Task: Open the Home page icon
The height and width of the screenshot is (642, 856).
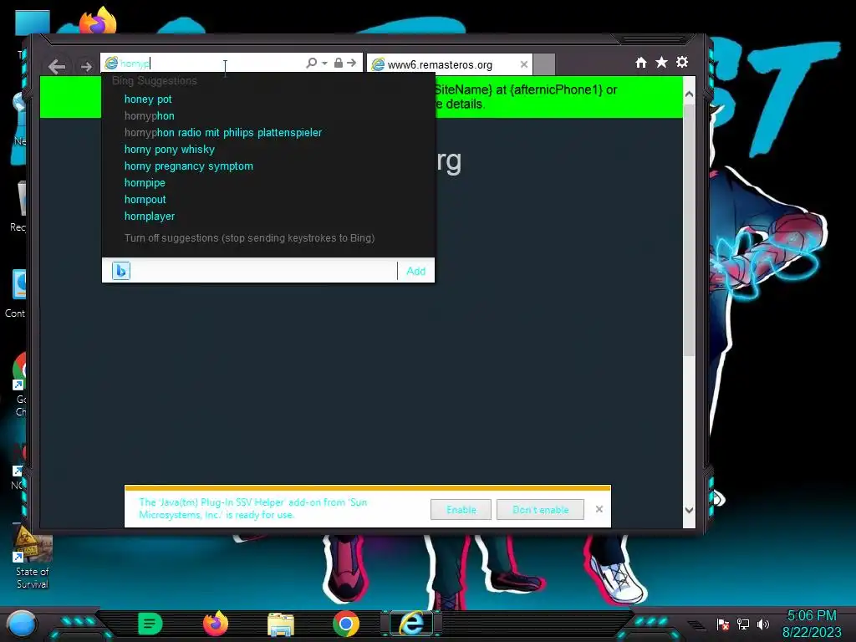Action: (641, 63)
